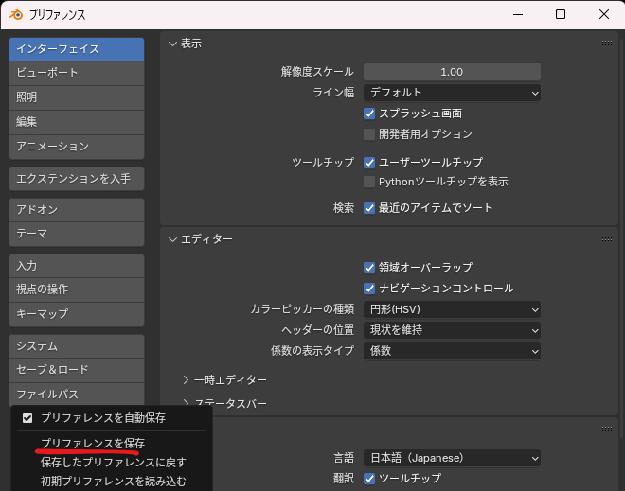Click the grip dots icon above 言語 row
625x491 pixels.
pyautogui.click(x=607, y=429)
